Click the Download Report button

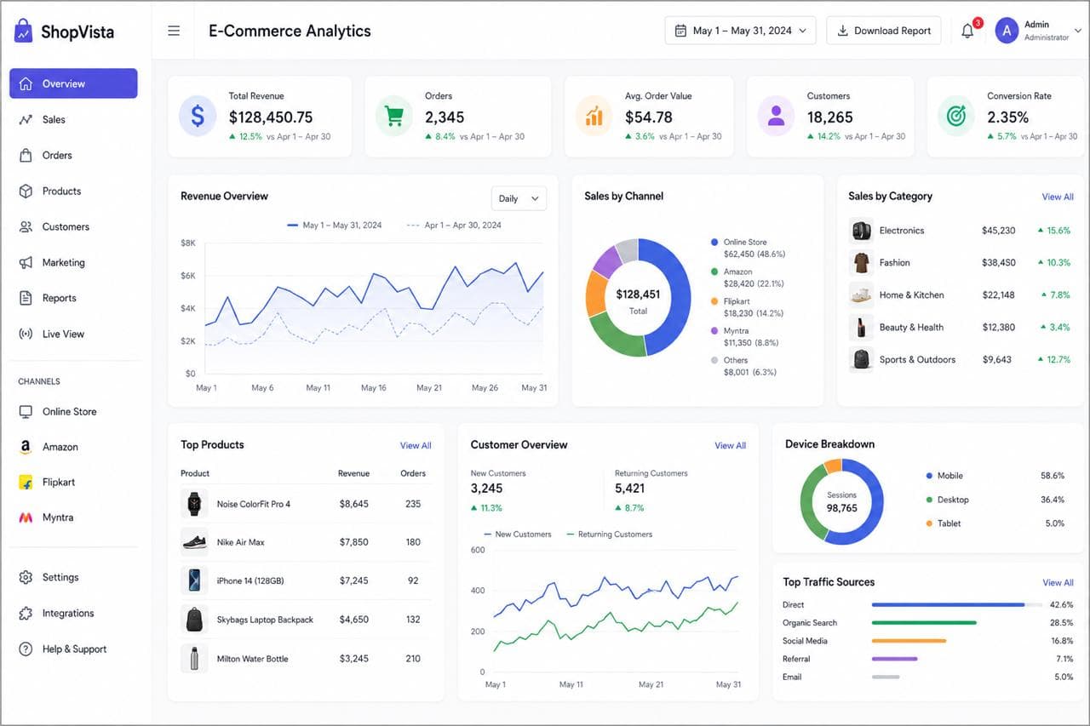pyautogui.click(x=884, y=31)
